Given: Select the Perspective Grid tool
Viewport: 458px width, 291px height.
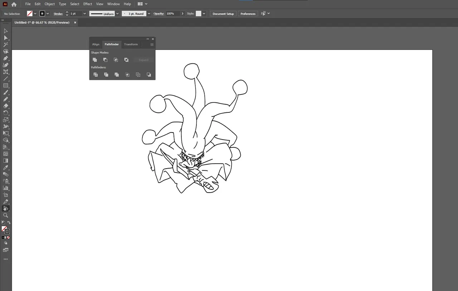Looking at the screenshot, I should tap(6, 147).
